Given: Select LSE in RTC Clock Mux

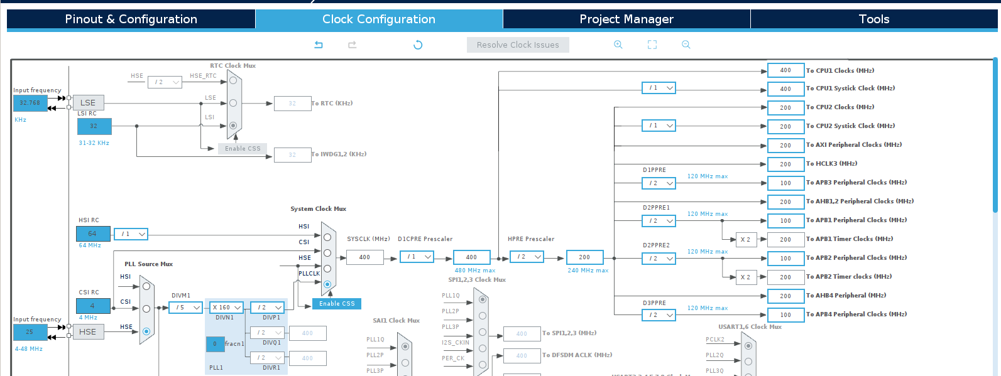Looking at the screenshot, I should 233,103.
